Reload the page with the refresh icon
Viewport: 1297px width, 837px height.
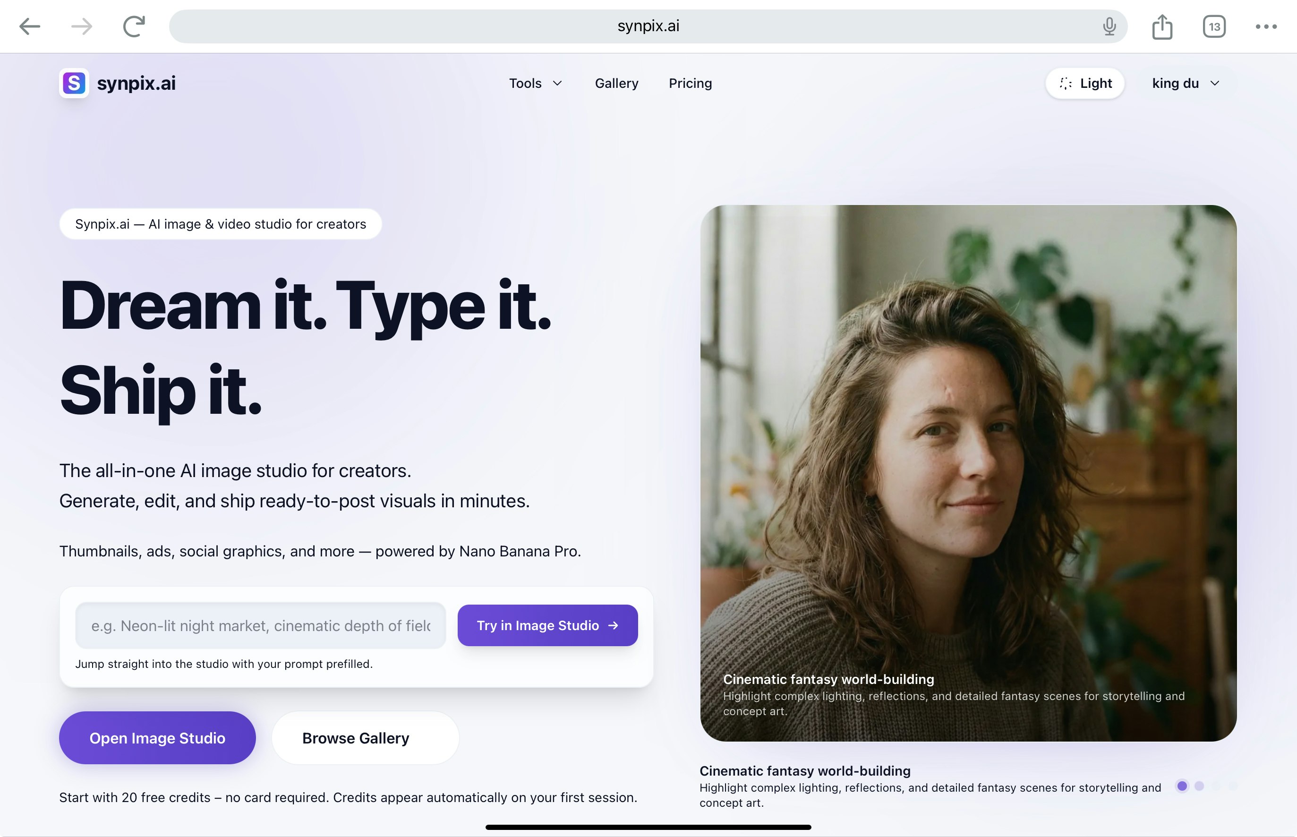(134, 26)
